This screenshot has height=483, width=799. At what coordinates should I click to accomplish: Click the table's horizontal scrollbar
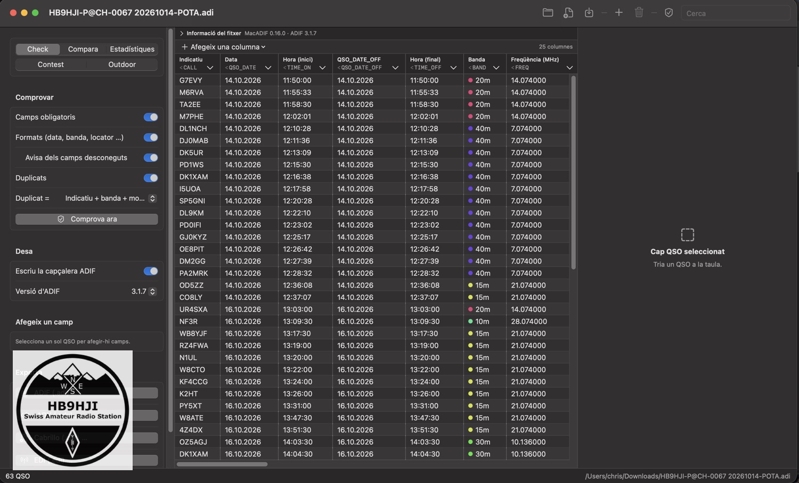pyautogui.click(x=222, y=464)
